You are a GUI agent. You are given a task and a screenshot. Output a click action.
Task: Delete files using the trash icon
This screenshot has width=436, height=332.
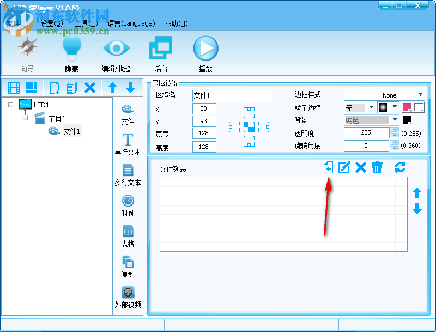(377, 168)
